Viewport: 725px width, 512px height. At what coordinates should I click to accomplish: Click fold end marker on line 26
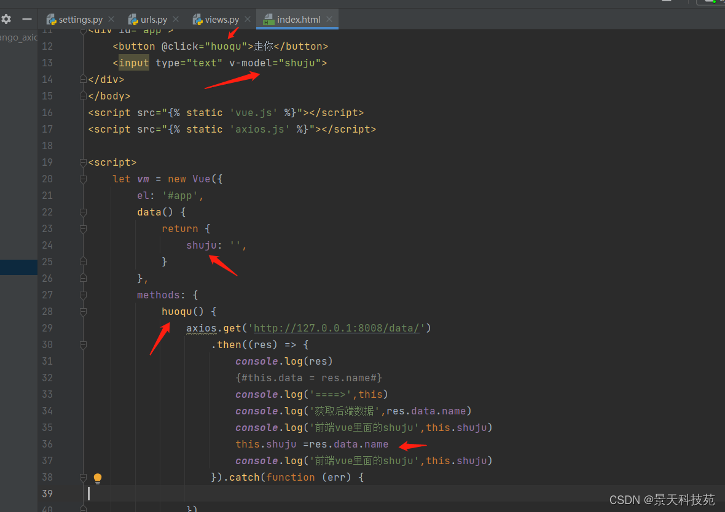click(x=83, y=278)
